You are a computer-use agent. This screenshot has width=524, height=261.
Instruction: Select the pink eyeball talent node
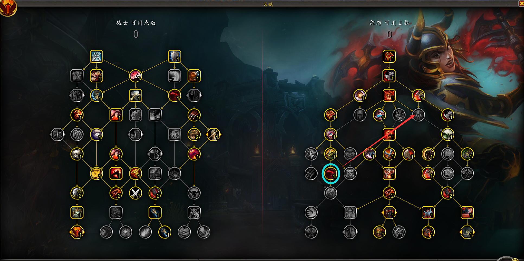pos(330,134)
